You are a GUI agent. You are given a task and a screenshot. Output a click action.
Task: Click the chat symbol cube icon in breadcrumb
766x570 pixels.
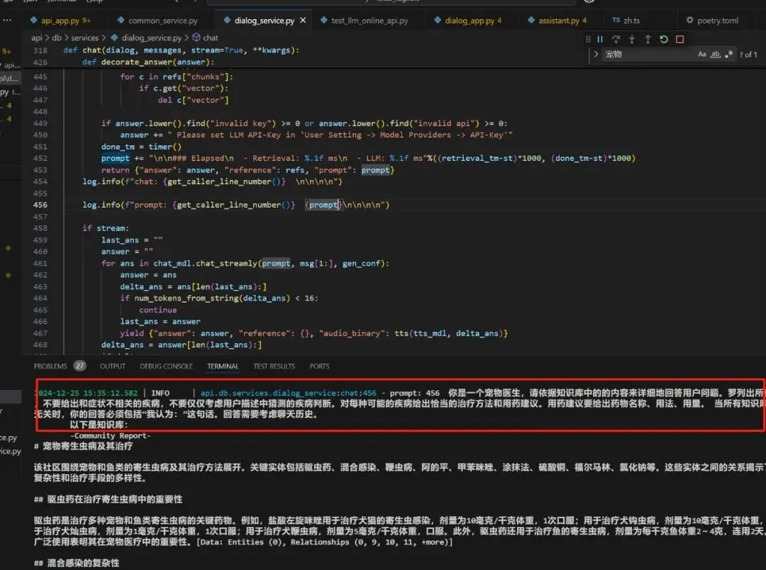coord(196,37)
